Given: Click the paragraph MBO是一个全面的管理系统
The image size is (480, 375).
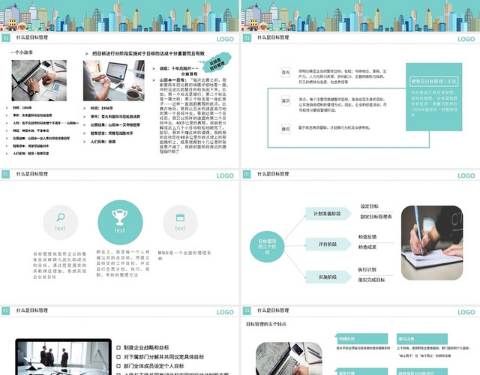Looking at the screenshot, I should [x=184, y=256].
